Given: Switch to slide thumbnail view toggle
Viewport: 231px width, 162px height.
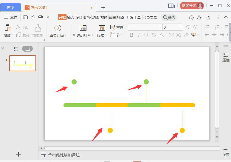Looking at the screenshot, I should 27,49.
